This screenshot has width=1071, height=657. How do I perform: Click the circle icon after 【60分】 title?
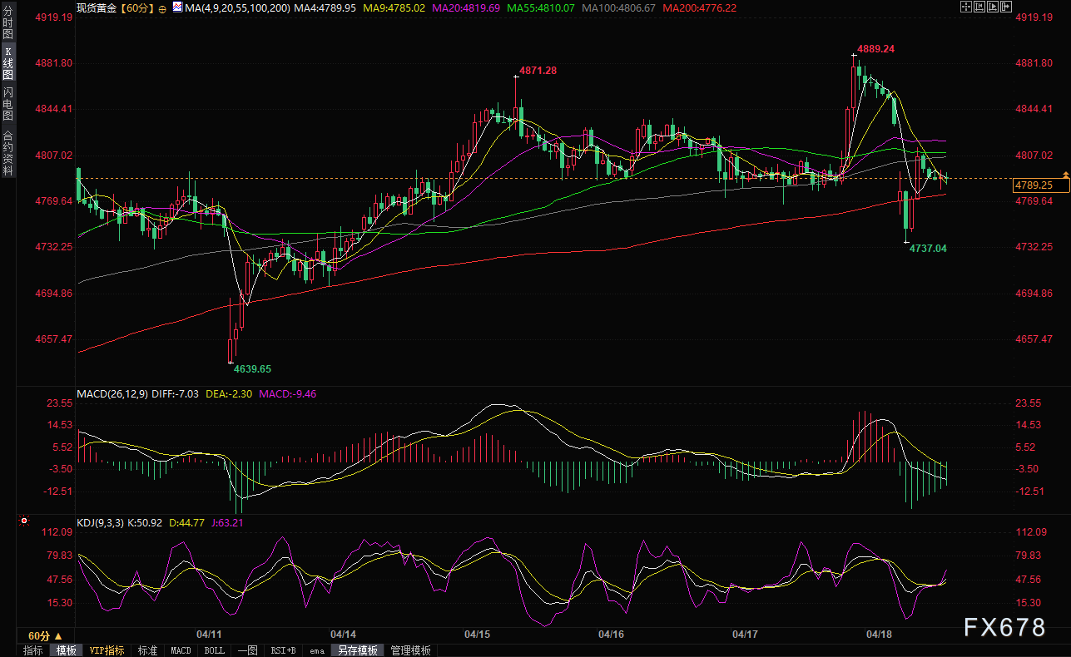161,8
